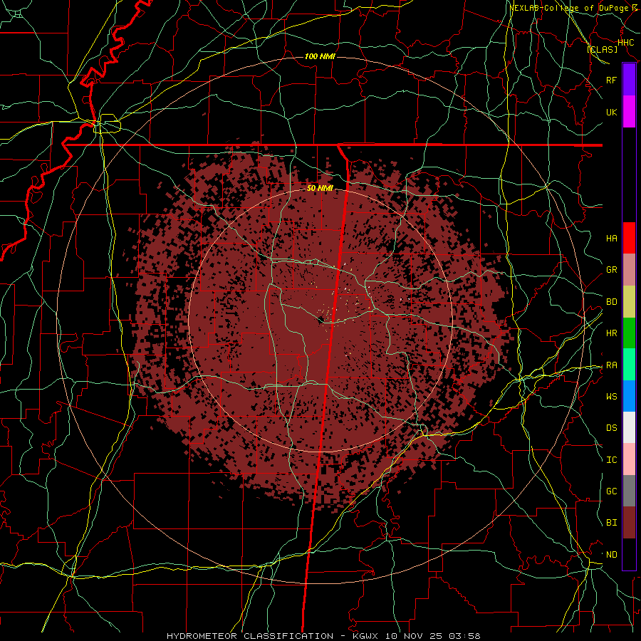Click the RA legend label

tap(611, 365)
